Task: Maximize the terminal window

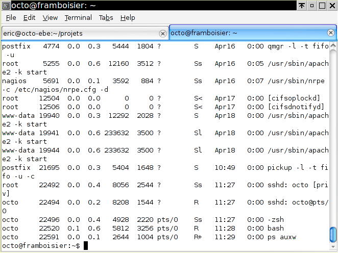Action: tap(321, 6)
